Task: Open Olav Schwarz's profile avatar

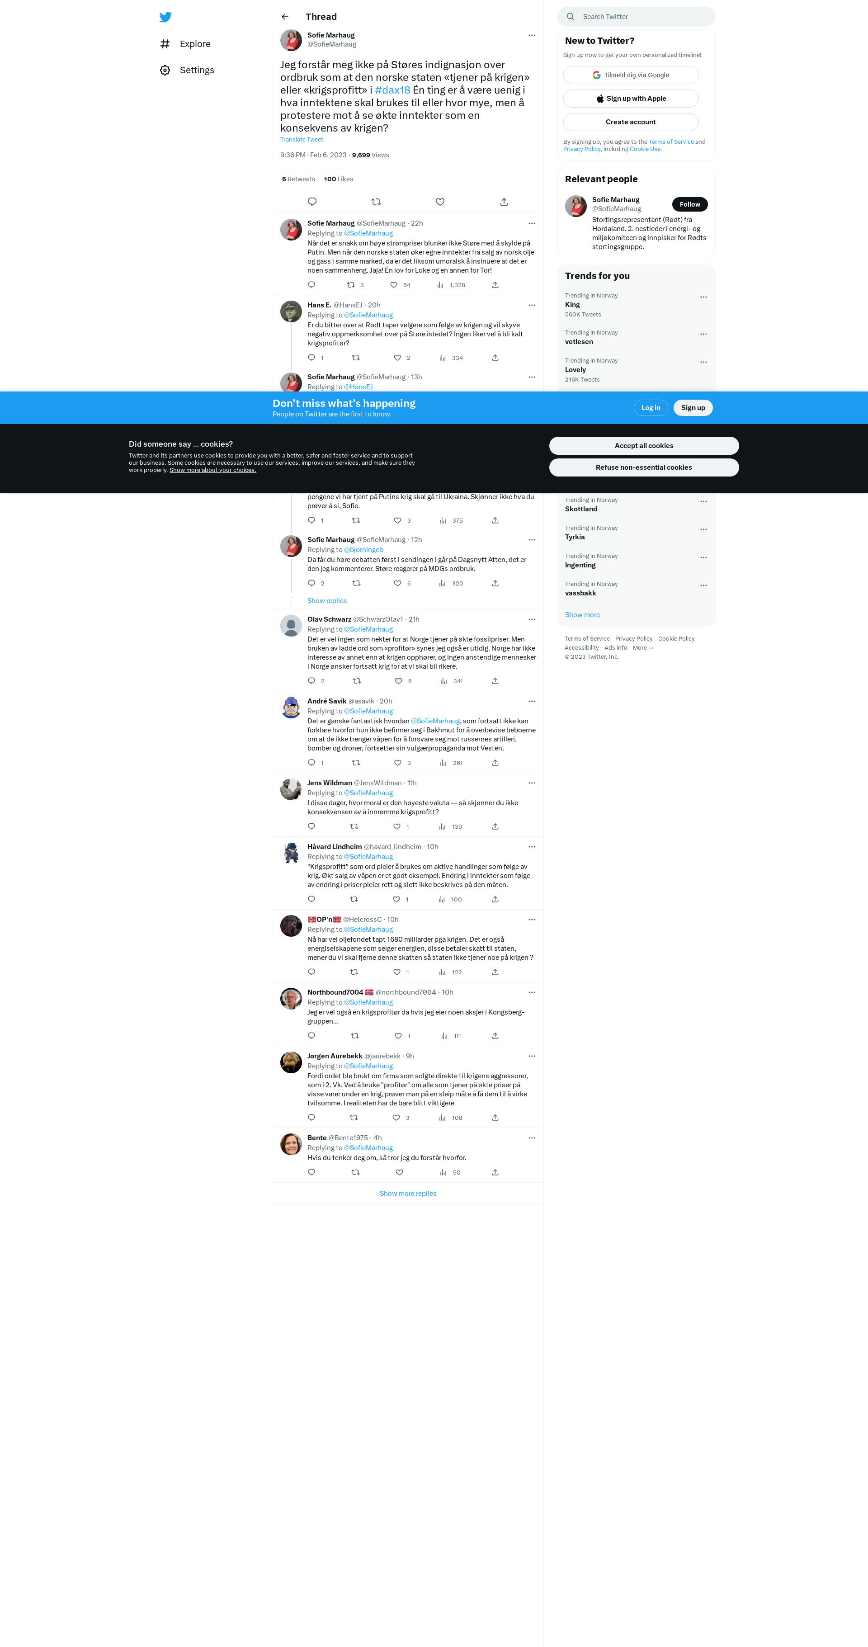Action: [291, 625]
